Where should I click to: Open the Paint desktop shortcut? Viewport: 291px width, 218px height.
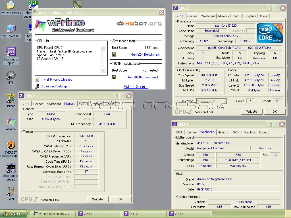[11, 194]
